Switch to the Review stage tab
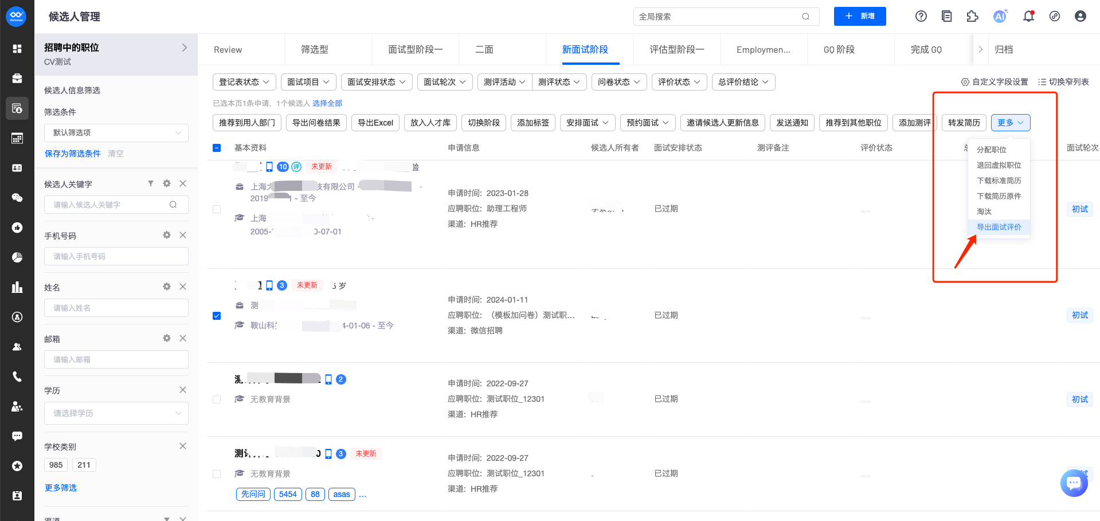This screenshot has height=521, width=1100. pos(228,50)
